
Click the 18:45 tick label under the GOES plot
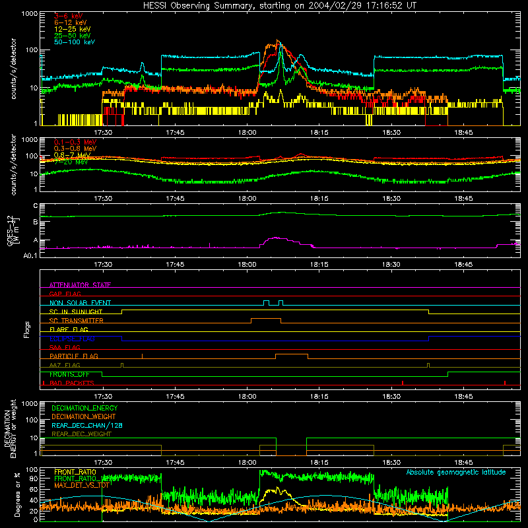pyautogui.click(x=463, y=265)
